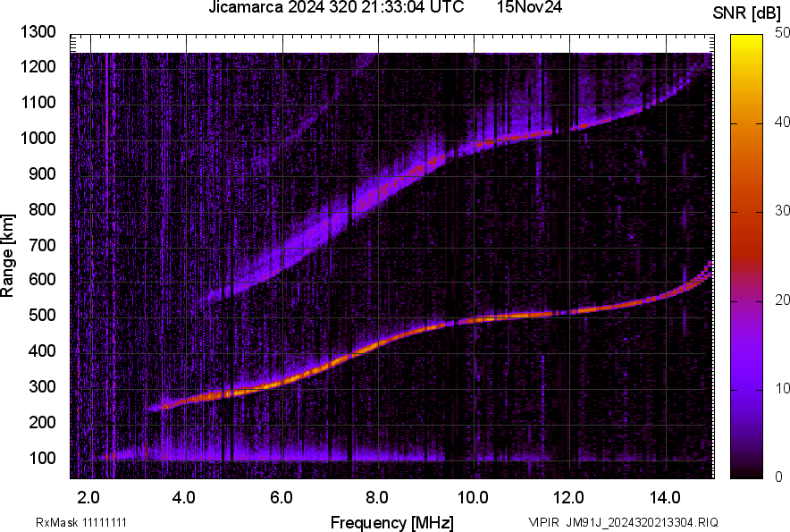
Task: Click the range tick label '700'
Action: (x=42, y=245)
